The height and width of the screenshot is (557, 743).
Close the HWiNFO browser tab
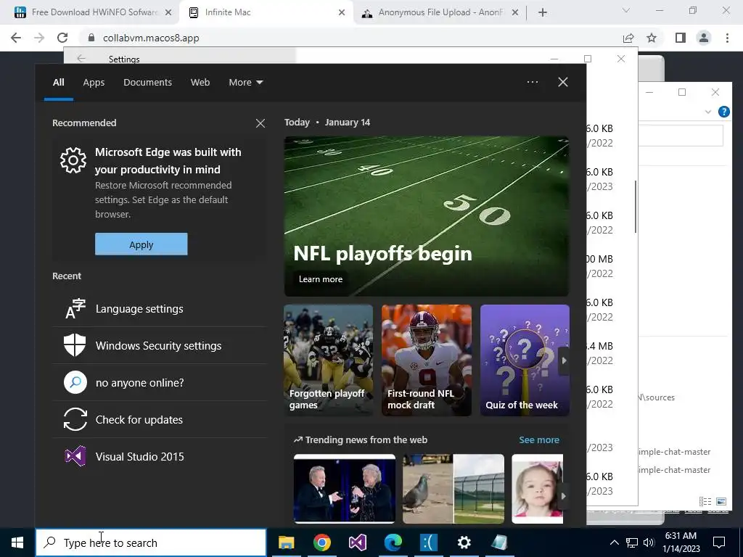(x=168, y=12)
